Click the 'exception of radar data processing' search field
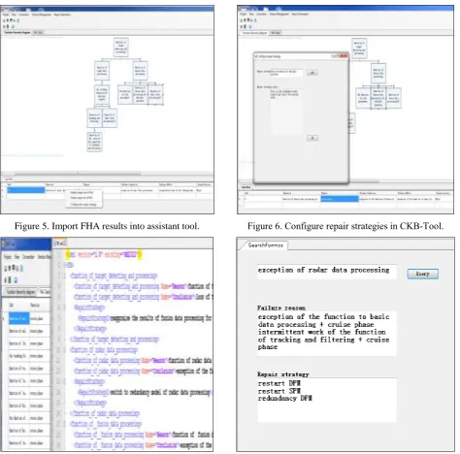 click(x=326, y=271)
